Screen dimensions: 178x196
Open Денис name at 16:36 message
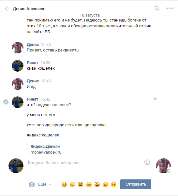coord(33,45)
